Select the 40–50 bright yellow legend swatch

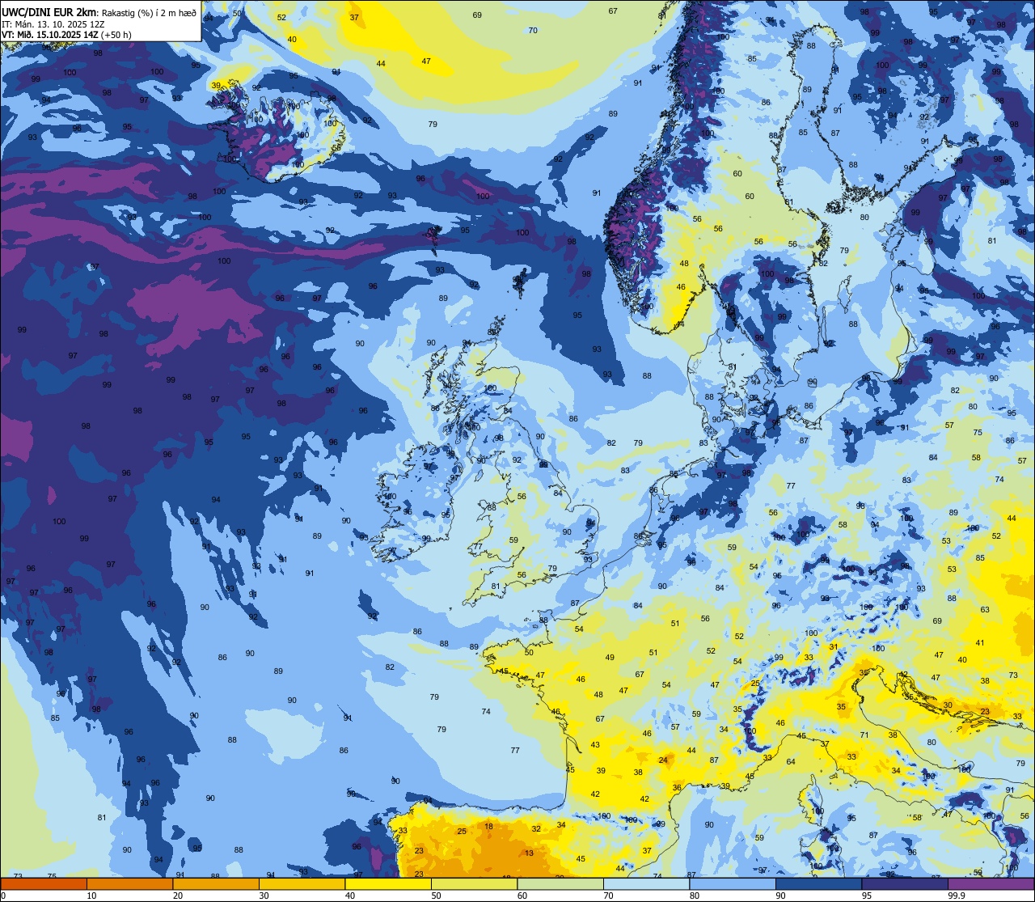pyautogui.click(x=388, y=883)
